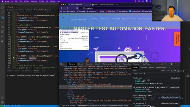Select PROBLEMS tab in VS Code panel
Screen dimensions: 190x107
9,71
